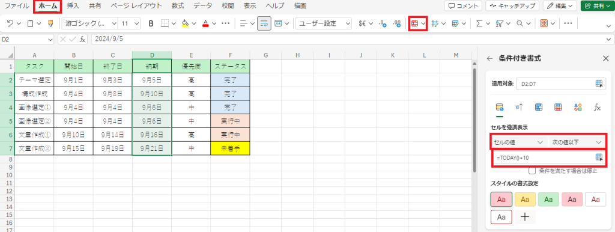615x232 pixels.
Task: Expand the ribbon with the chevron
Action: (608, 26)
